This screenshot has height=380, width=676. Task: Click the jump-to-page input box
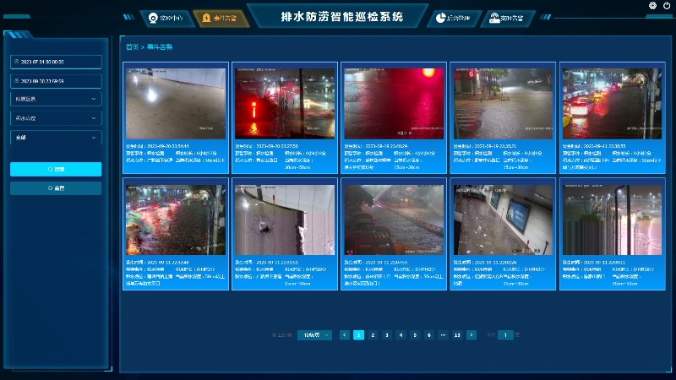505,335
